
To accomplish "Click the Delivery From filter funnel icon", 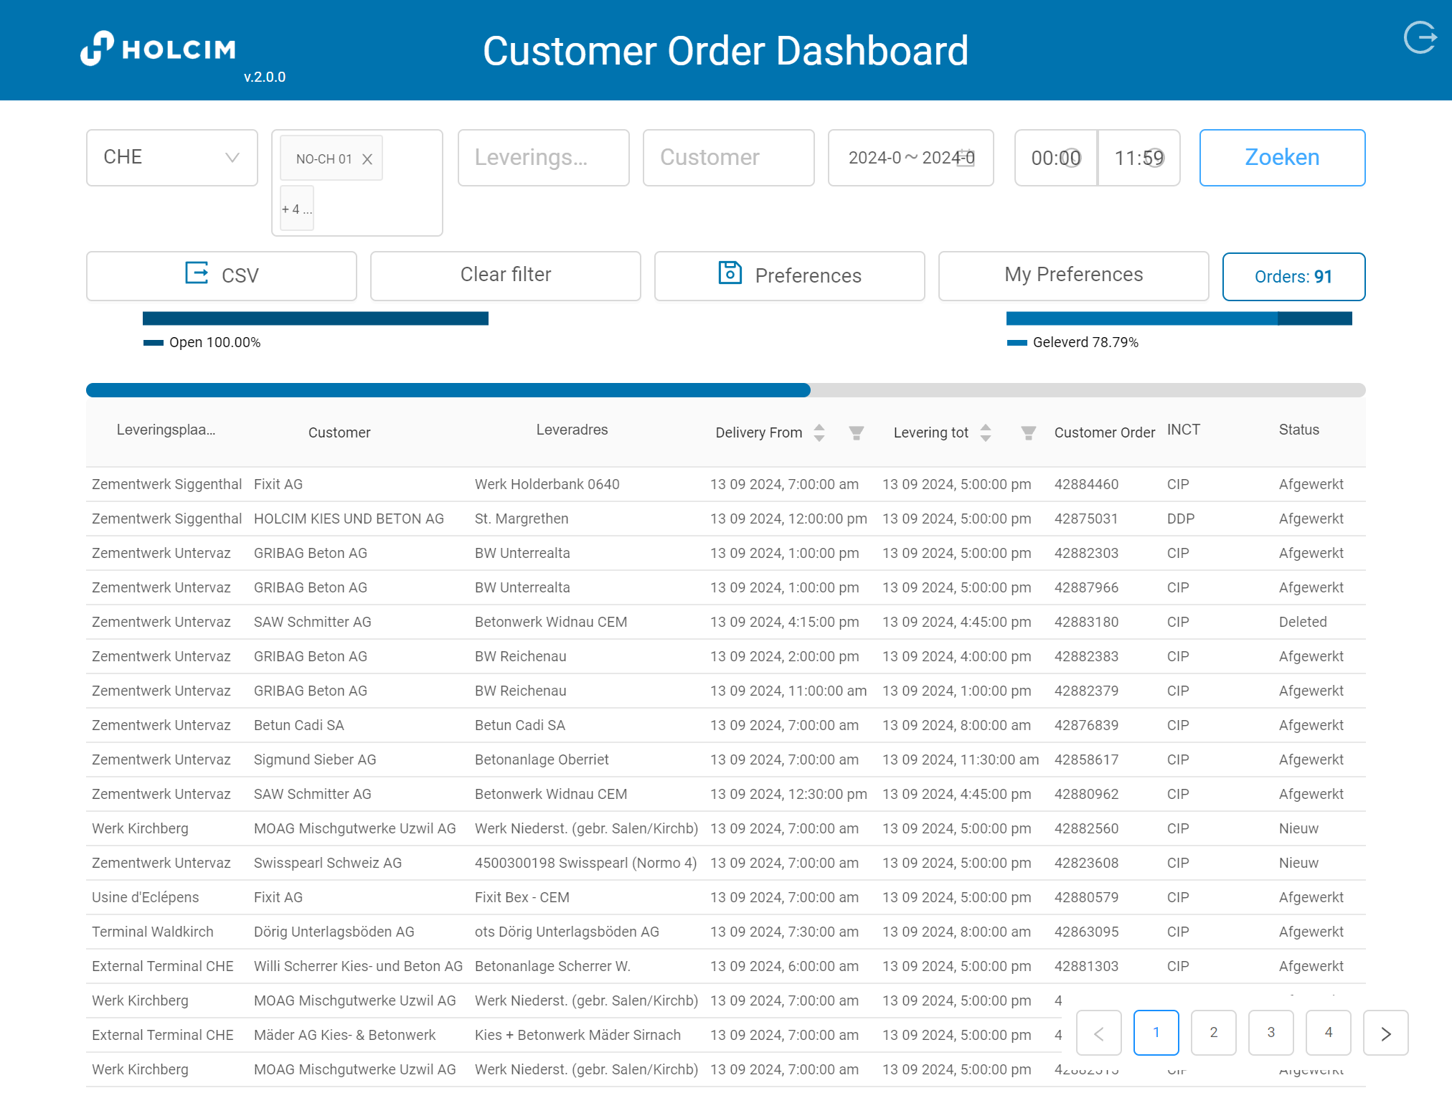I will pos(856,432).
